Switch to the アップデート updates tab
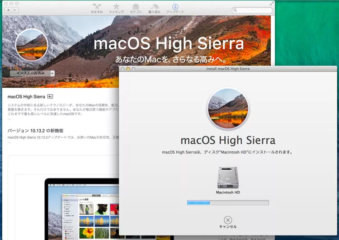Image resolution: width=339 pixels, height=240 pixels. pos(175,9)
